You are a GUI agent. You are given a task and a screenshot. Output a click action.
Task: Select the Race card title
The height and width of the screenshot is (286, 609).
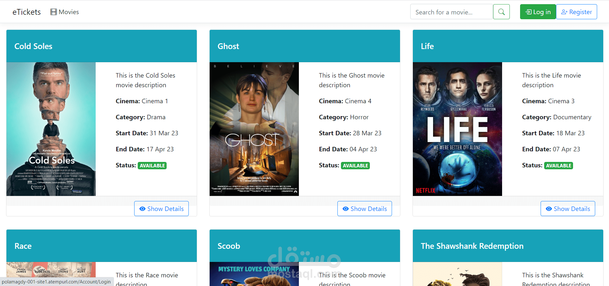23,246
